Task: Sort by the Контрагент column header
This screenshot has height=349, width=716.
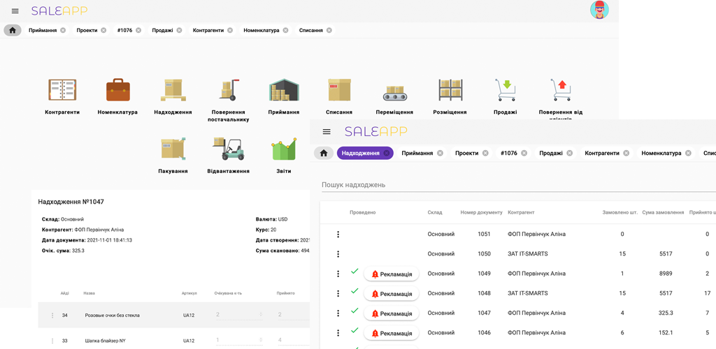Action: coord(521,212)
